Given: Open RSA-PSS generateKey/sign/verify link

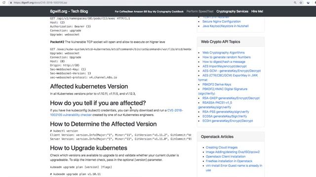Looking at the screenshot, I should tap(226, 112).
